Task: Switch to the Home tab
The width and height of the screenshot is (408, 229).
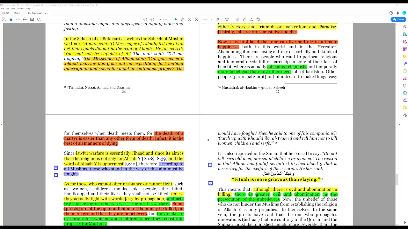Action: coord(6,13)
